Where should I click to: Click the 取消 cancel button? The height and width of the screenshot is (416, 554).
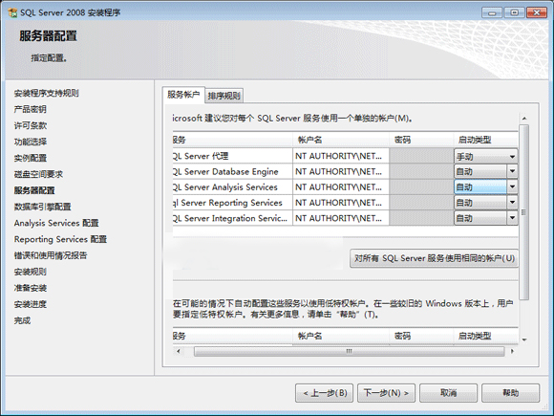(448, 393)
